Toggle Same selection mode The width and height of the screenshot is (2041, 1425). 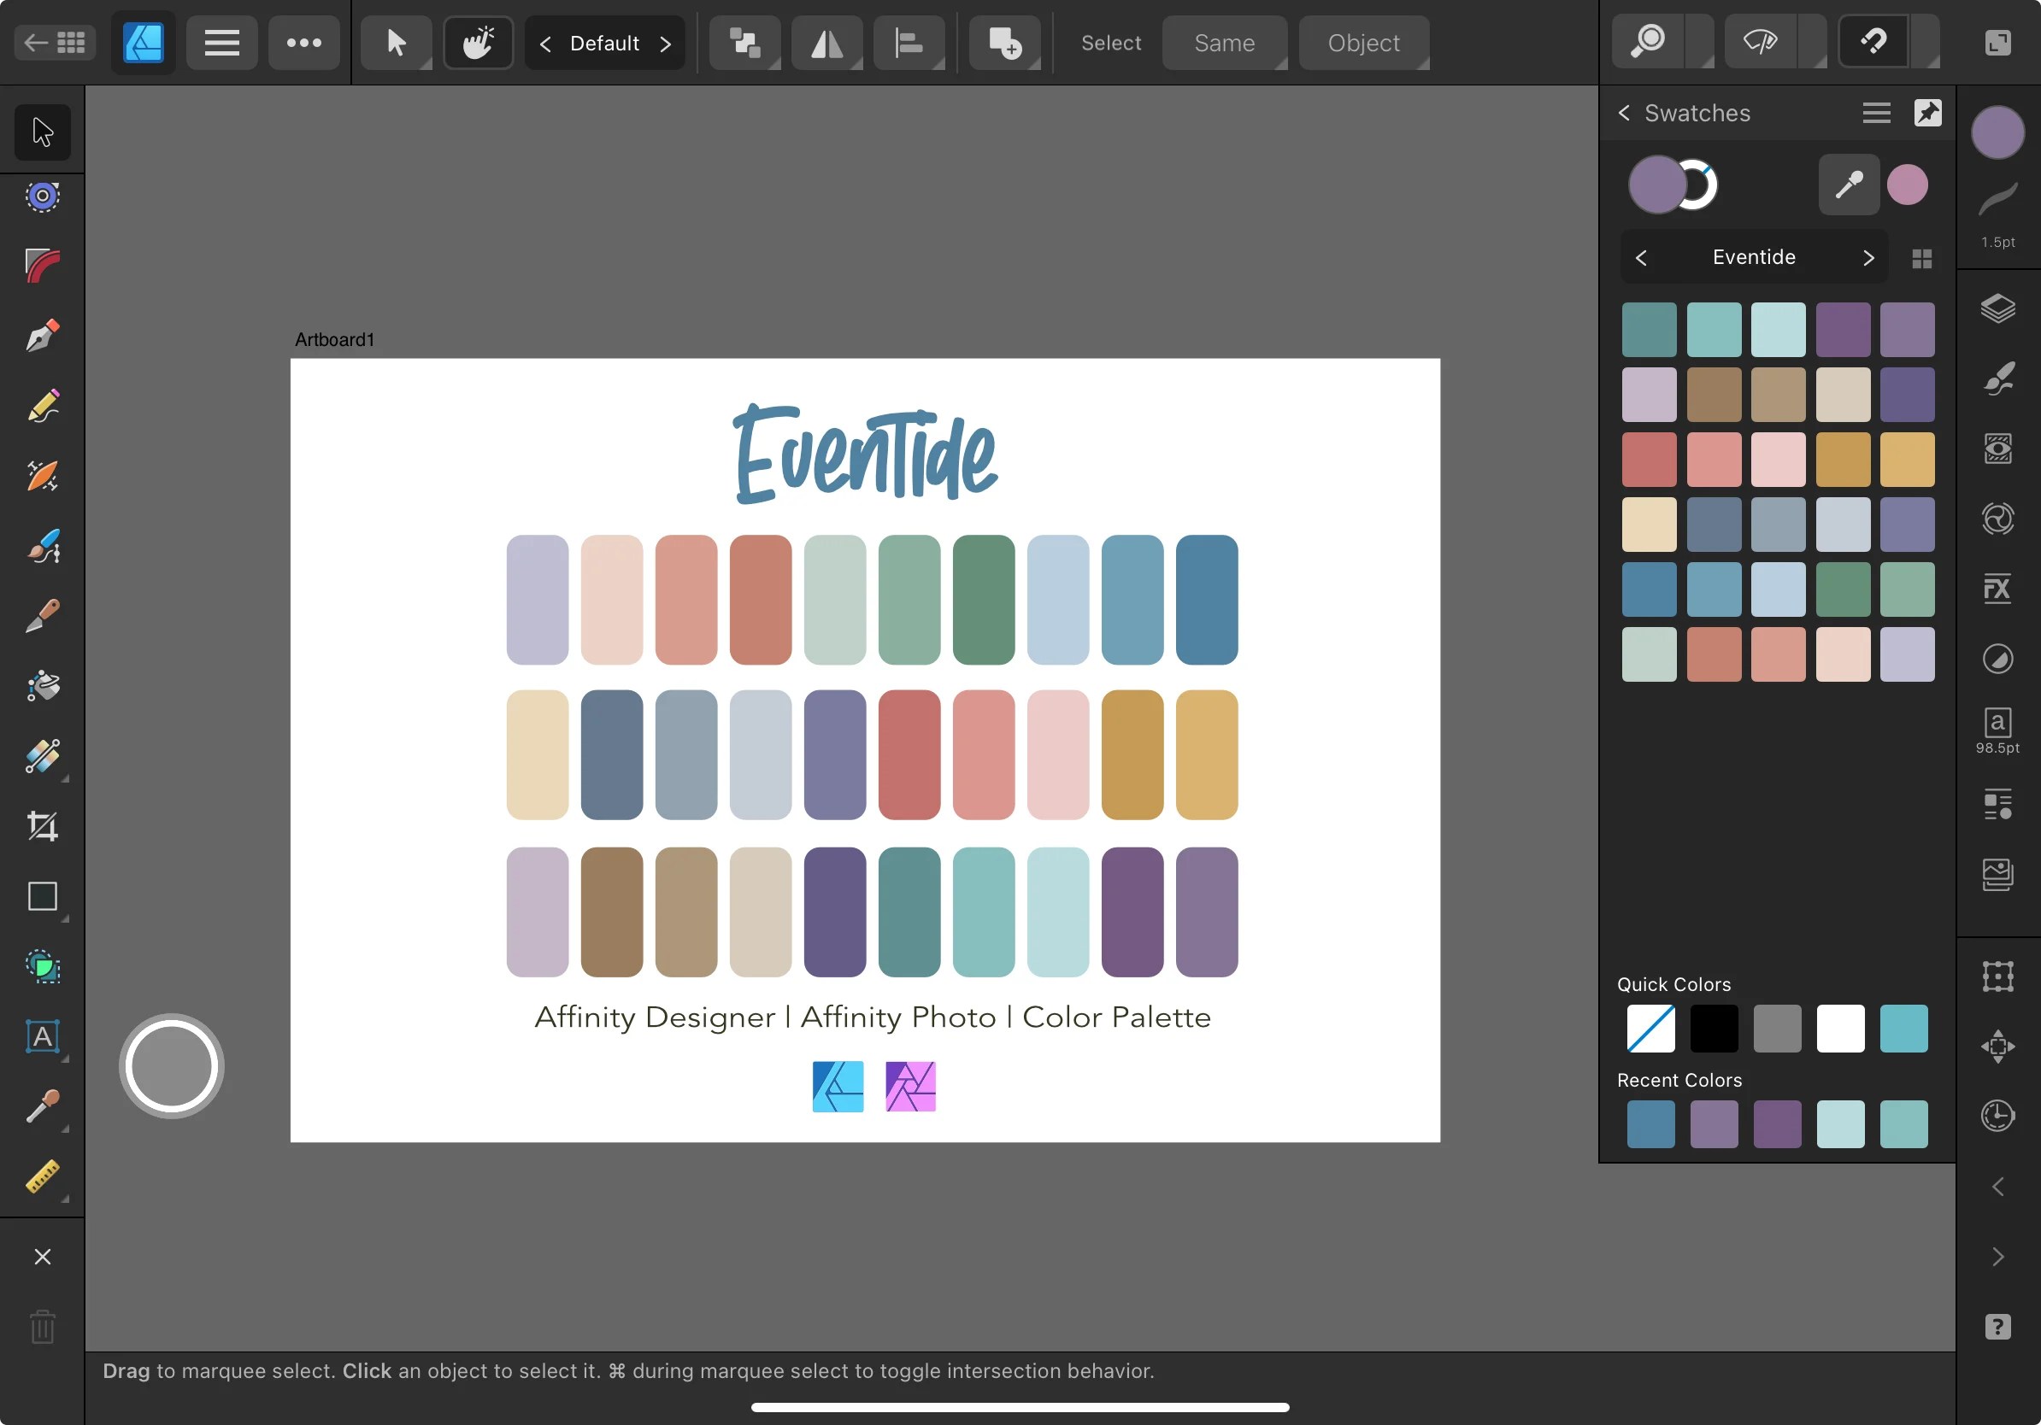click(x=1224, y=42)
